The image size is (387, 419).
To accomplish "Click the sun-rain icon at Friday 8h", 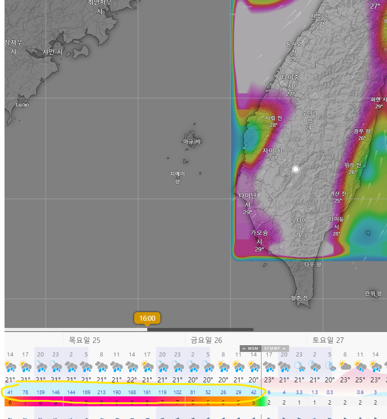I will 223,366.
